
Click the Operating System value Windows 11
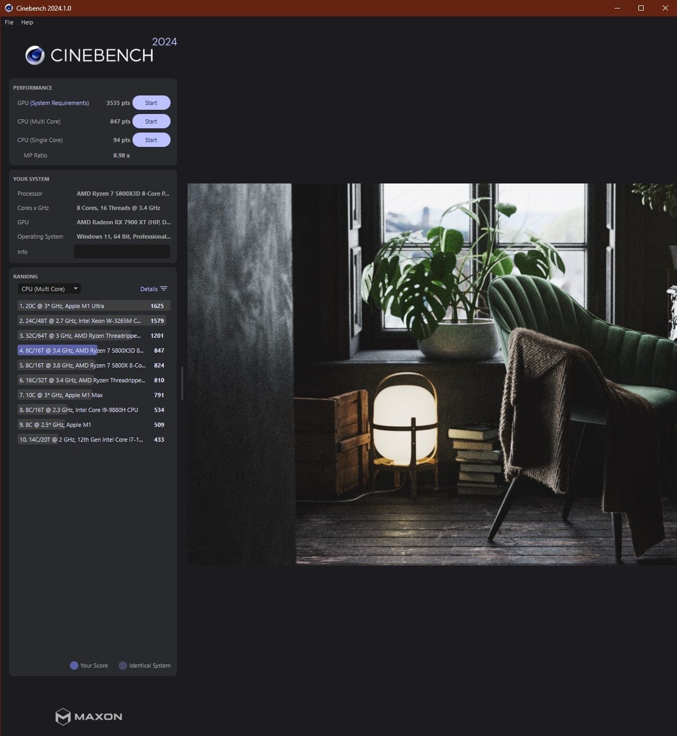(x=123, y=236)
